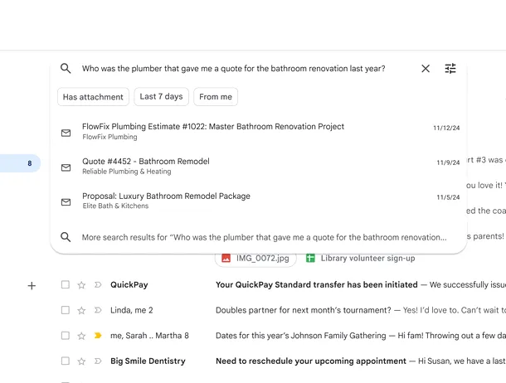Clear the search query with X
Viewport: 506px width, 383px height.
(x=426, y=68)
